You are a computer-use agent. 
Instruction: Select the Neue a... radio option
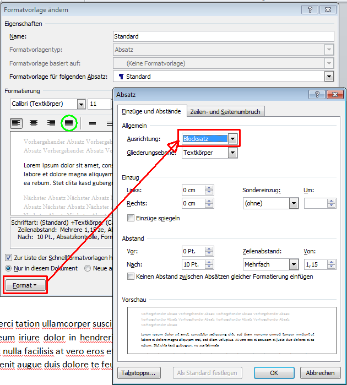88,268
